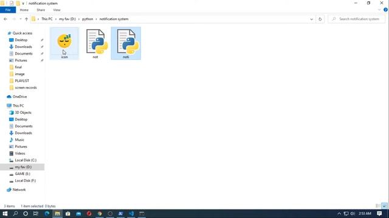Click notification system breadcrumb segment
389x218 pixels.
pyautogui.click(x=114, y=19)
